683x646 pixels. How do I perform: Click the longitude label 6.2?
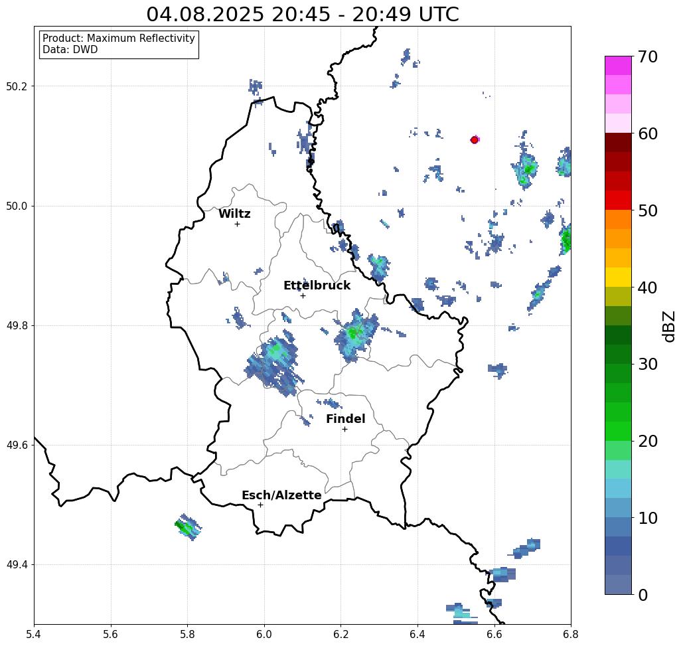pyautogui.click(x=341, y=634)
